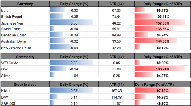Select the Japanese Yen row label
The width and height of the screenshot is (191, 106).
coord(12,23)
